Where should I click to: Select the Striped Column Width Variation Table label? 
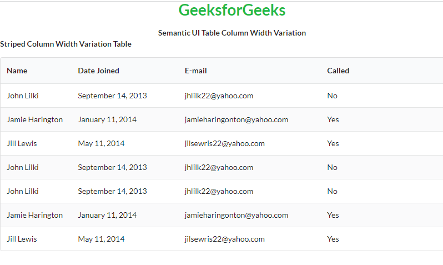click(x=66, y=44)
